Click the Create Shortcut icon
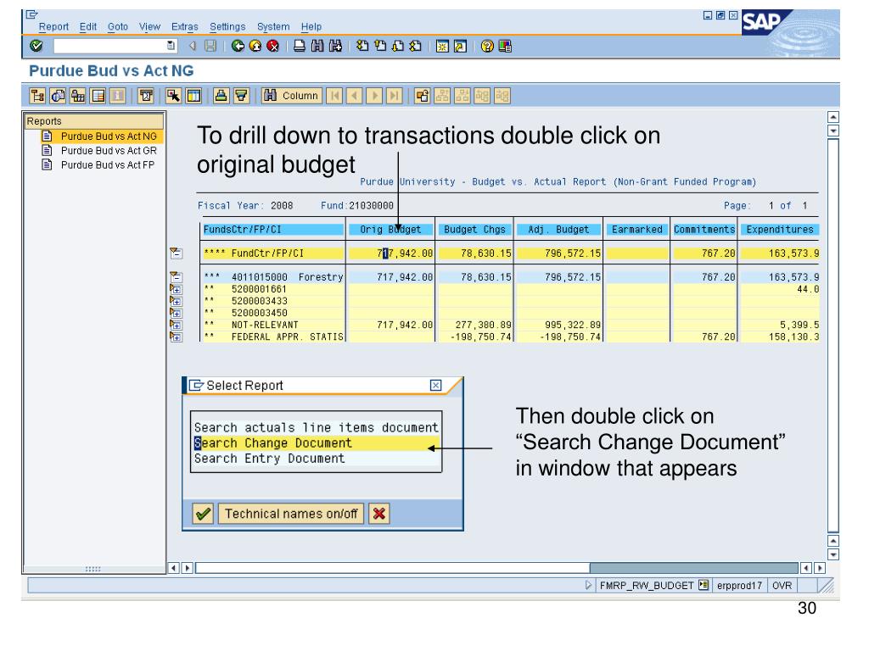Screen dimensions: 869x651 tap(460, 47)
